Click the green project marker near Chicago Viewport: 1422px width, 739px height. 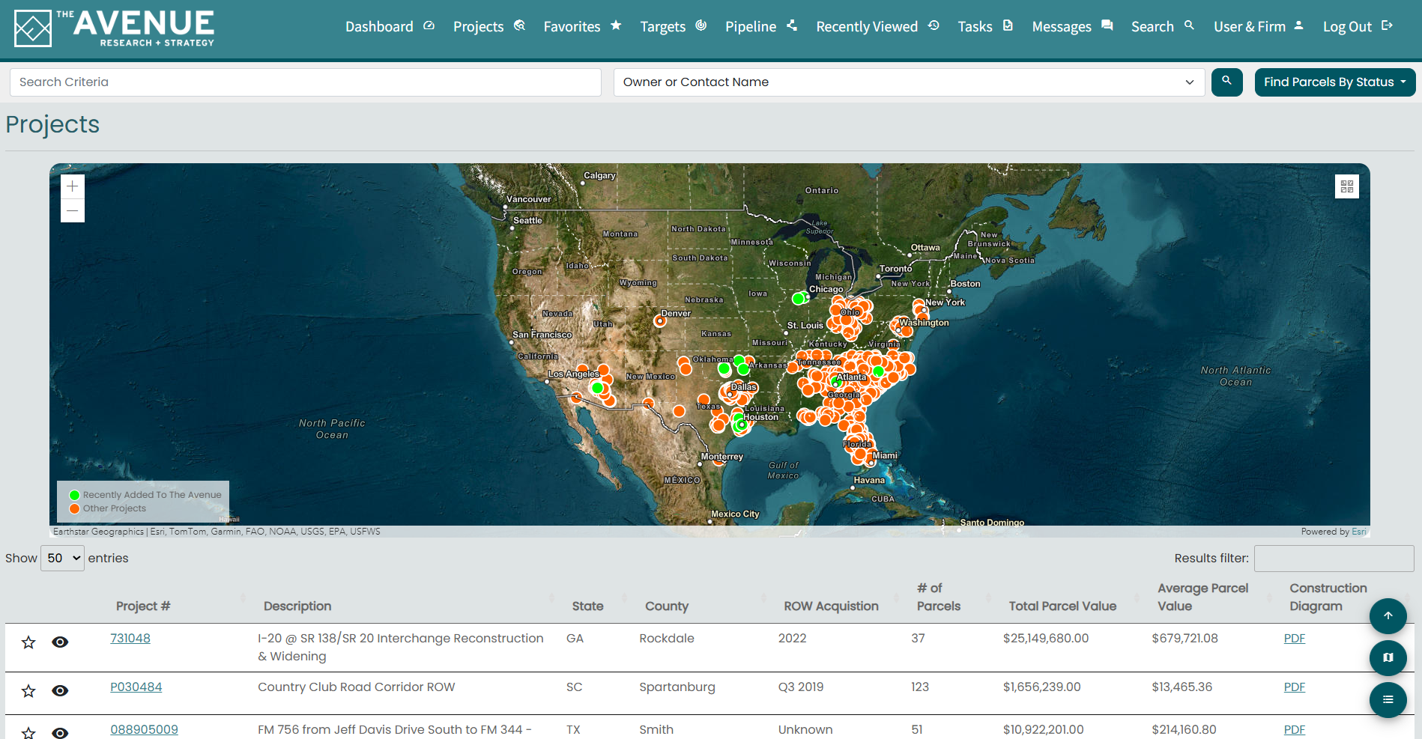click(798, 299)
